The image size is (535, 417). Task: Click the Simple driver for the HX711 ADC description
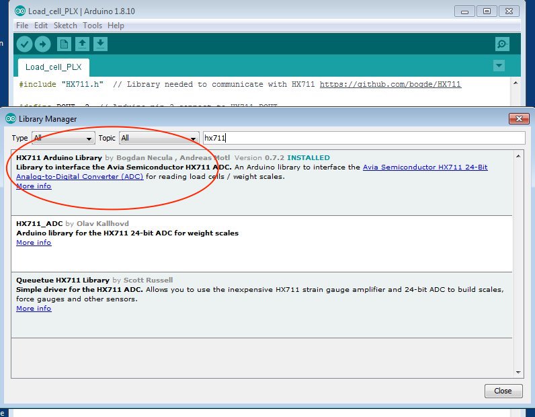point(79,290)
